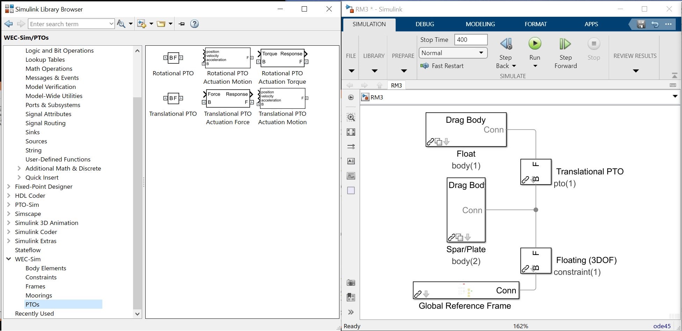Open the Run button dropdown arrow

[x=535, y=66]
